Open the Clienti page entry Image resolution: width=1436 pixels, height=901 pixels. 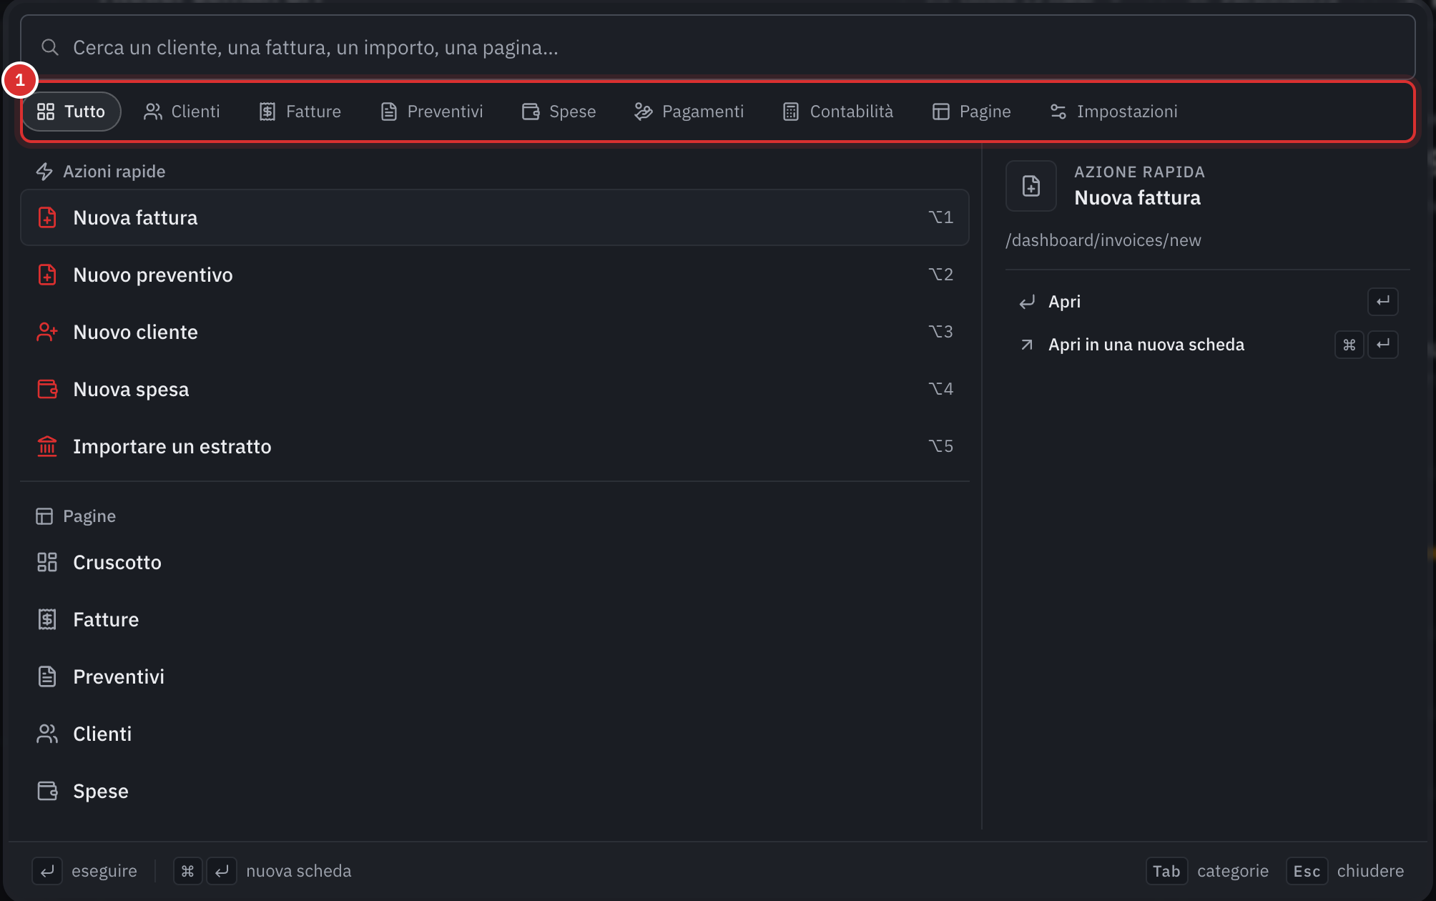tap(495, 734)
